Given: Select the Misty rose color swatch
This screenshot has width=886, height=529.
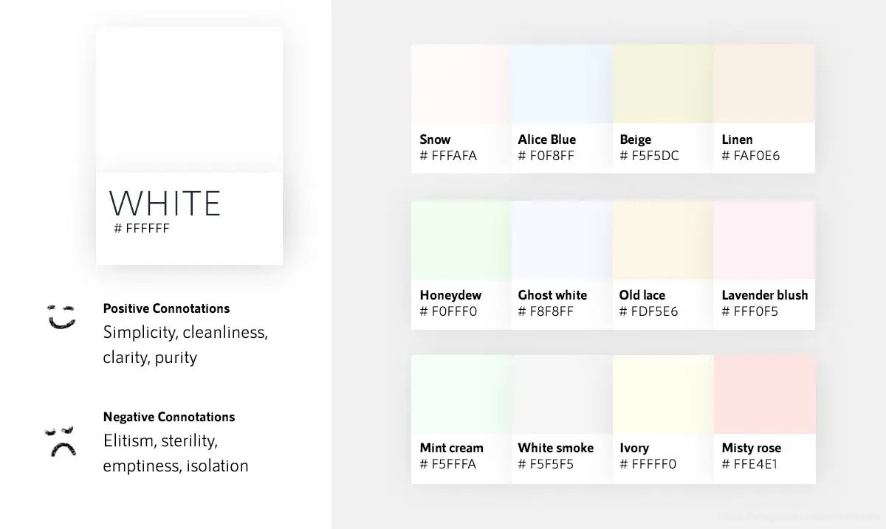Looking at the screenshot, I should (764, 395).
